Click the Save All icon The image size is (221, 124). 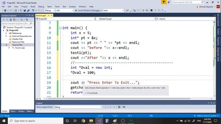click(28, 11)
